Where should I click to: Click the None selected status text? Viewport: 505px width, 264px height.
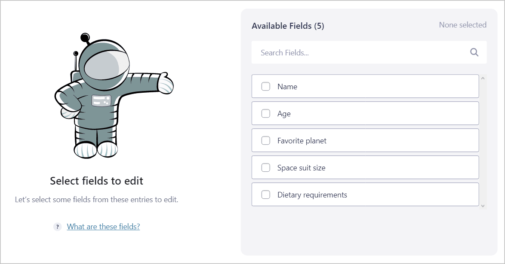[x=462, y=25]
